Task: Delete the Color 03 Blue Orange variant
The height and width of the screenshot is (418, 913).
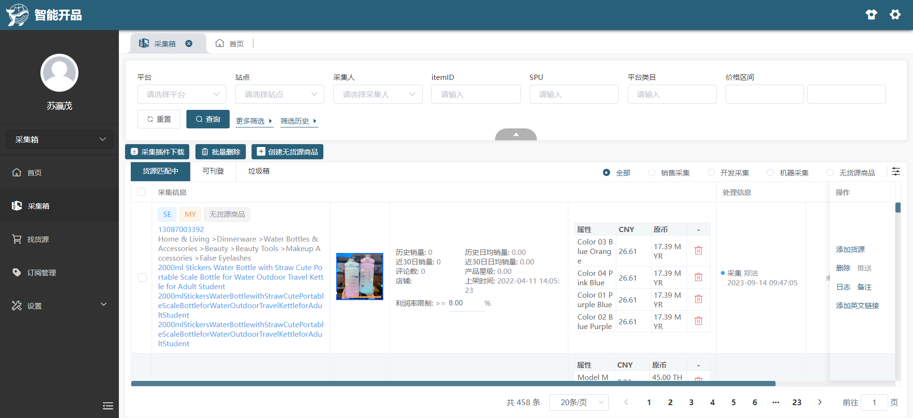Action: click(698, 251)
